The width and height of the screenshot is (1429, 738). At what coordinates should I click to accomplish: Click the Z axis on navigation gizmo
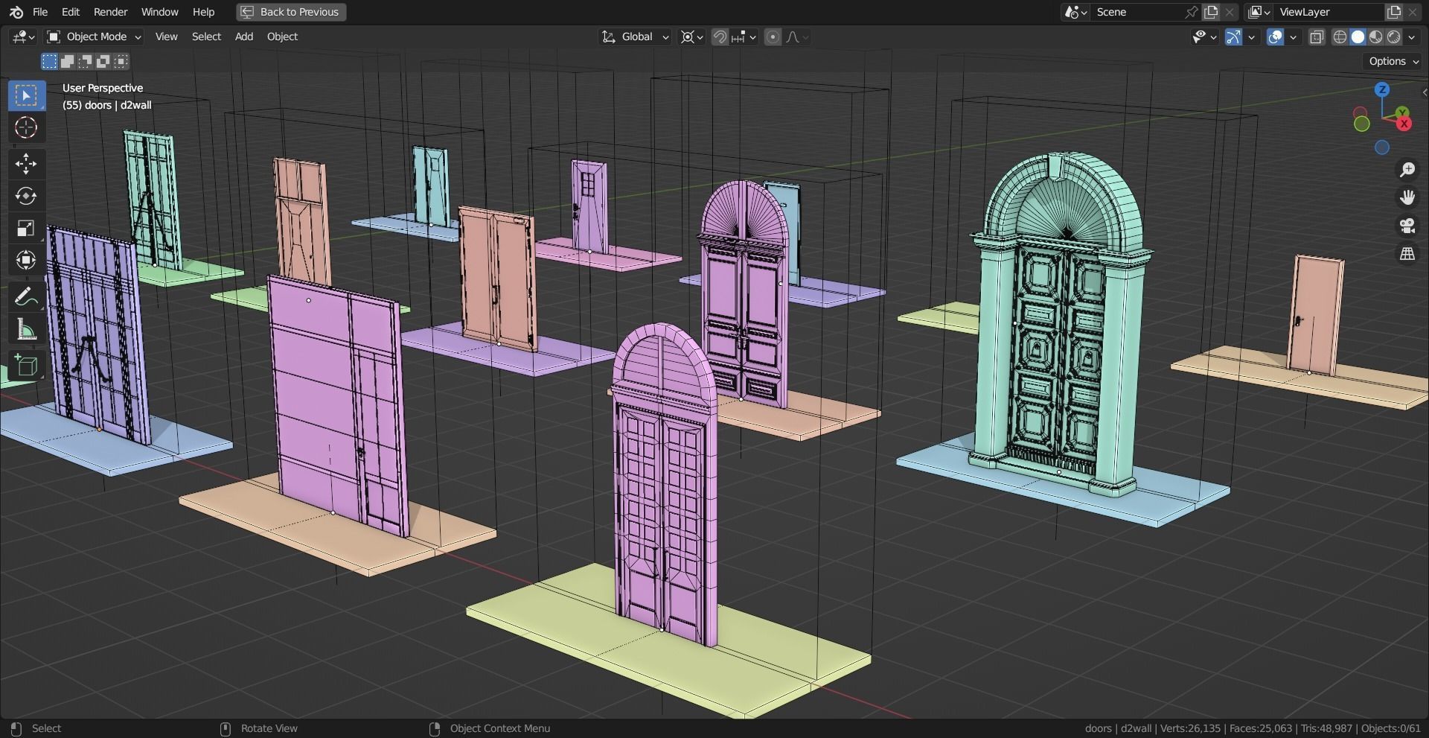click(1382, 89)
